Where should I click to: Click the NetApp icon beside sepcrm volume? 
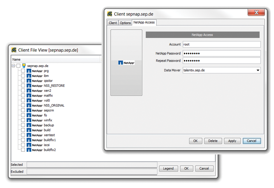(x=29, y=110)
